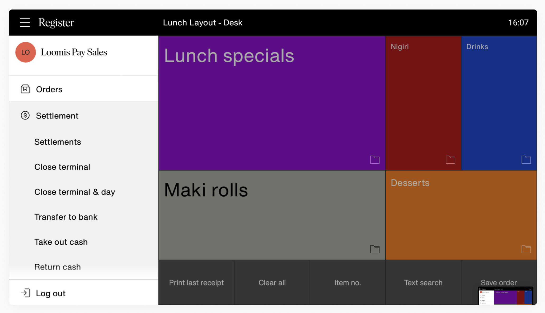Click the Lunch Layout - Desk header
545x313 pixels.
[203, 23]
